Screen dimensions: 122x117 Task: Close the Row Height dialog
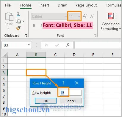[x=77, y=83]
